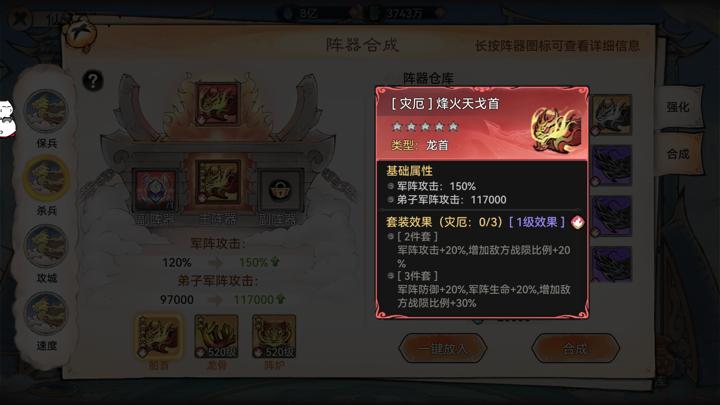The height and width of the screenshot is (405, 720).
Task: Click the 一键放入 button
Action: 443,349
